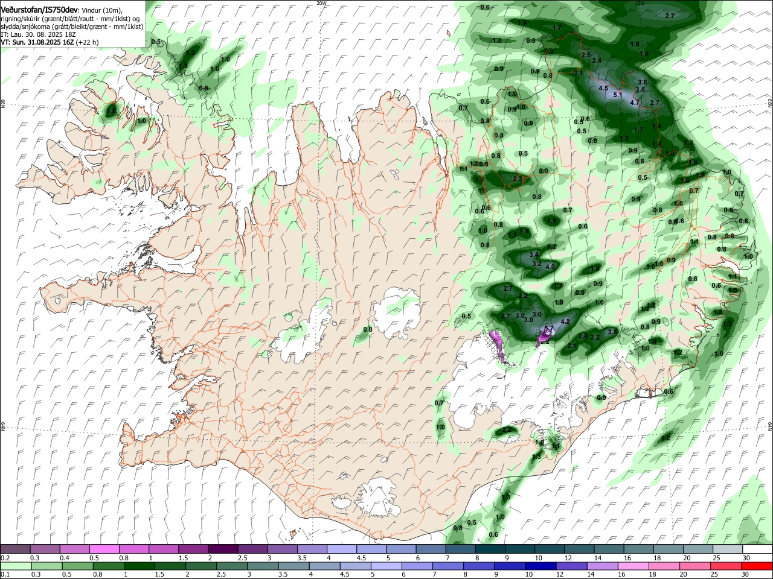Select the red-pink 25 mm rain swatch

click(727, 566)
